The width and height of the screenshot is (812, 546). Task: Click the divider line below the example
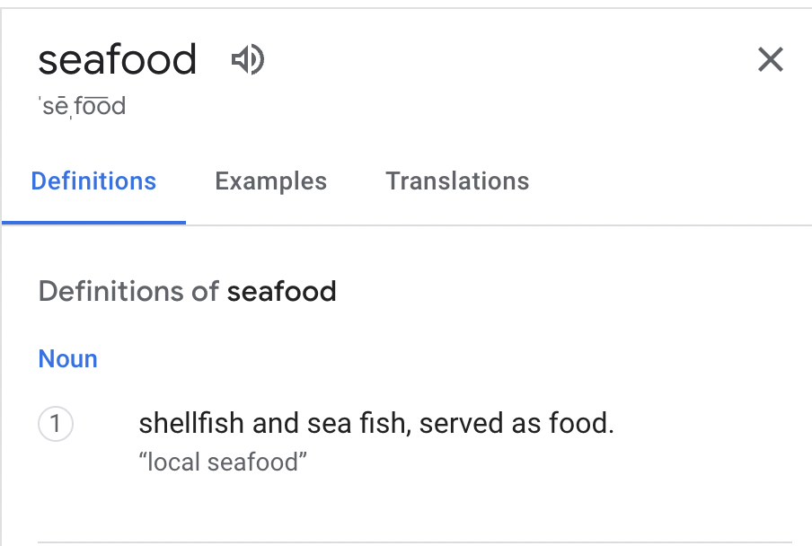point(413,542)
